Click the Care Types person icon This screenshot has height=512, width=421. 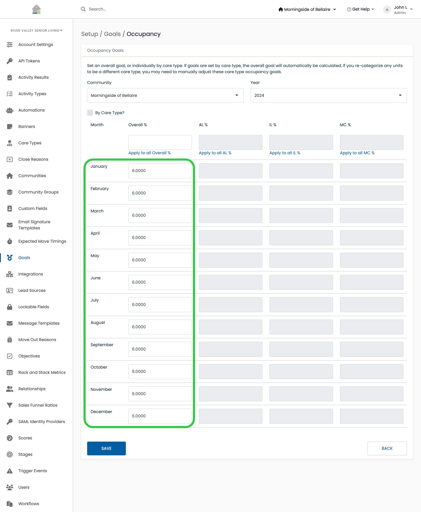pos(10,143)
